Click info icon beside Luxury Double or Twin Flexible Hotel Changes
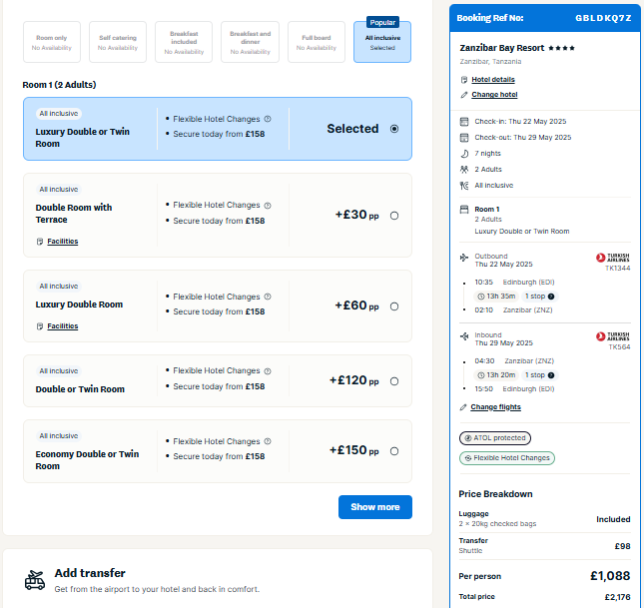The height and width of the screenshot is (608, 644). click(x=268, y=119)
